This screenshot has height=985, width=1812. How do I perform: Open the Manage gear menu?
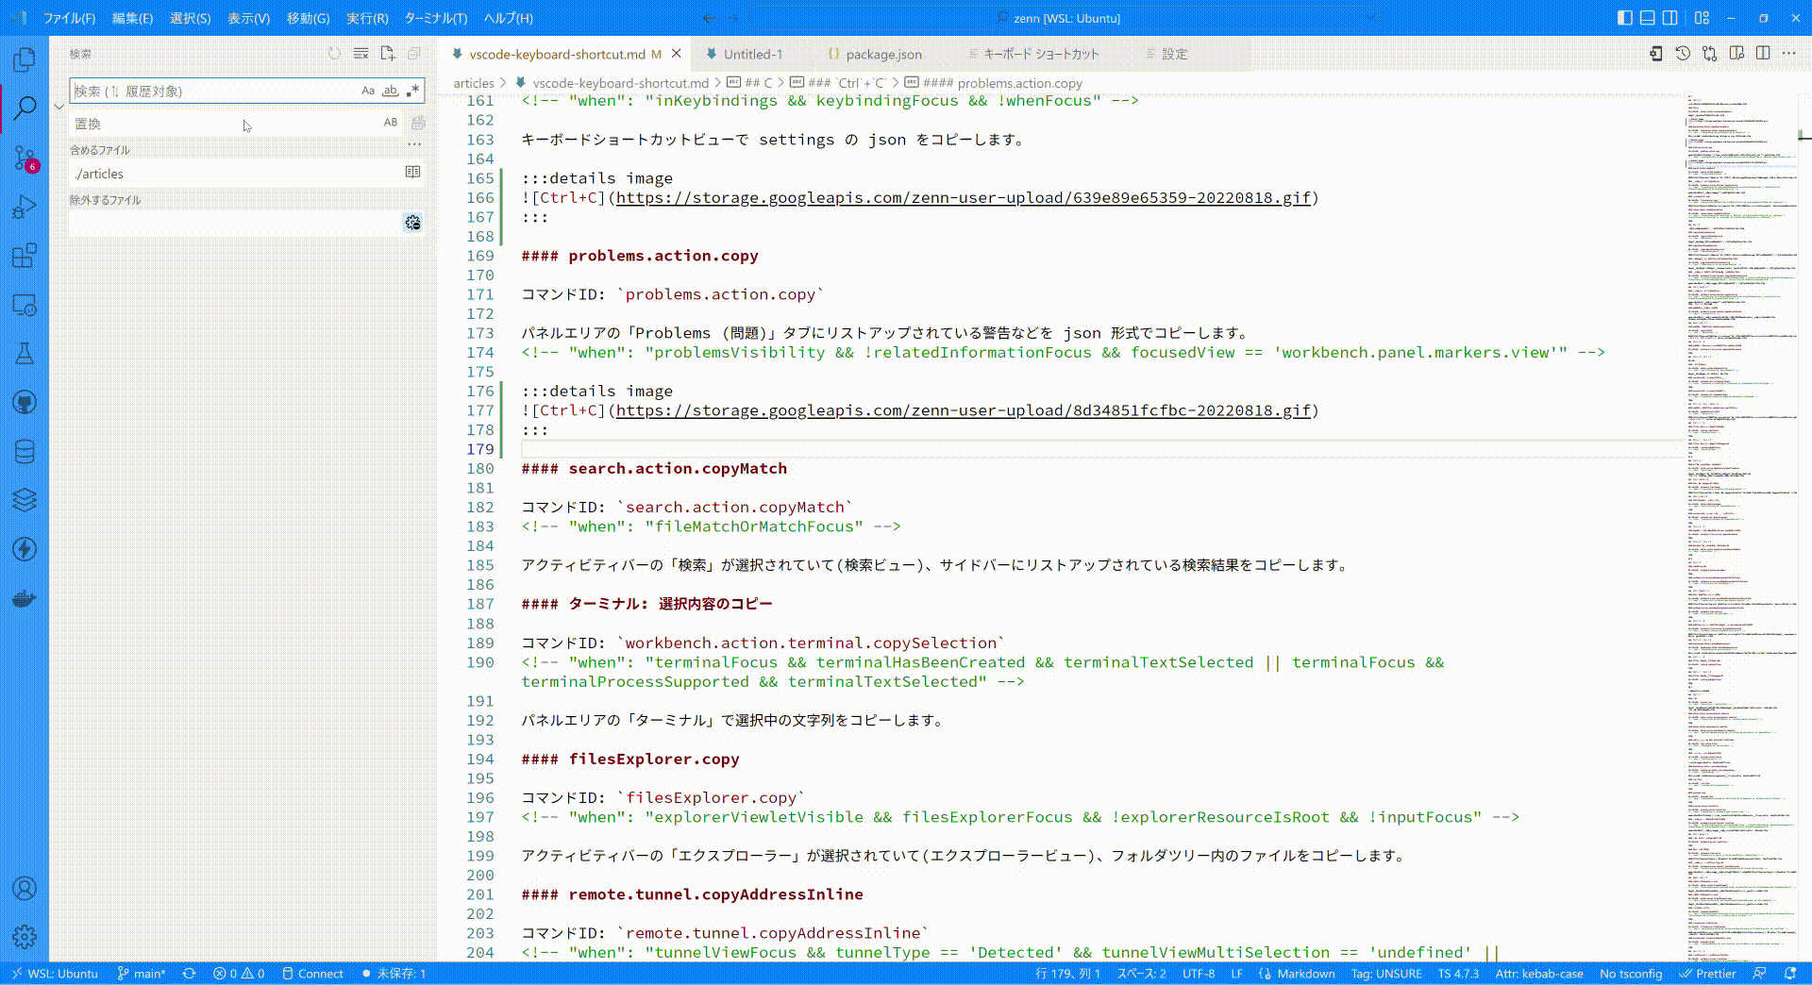coord(25,937)
